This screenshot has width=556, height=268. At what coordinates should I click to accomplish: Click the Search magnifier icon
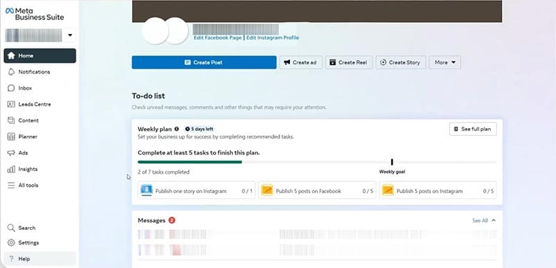[11, 228]
